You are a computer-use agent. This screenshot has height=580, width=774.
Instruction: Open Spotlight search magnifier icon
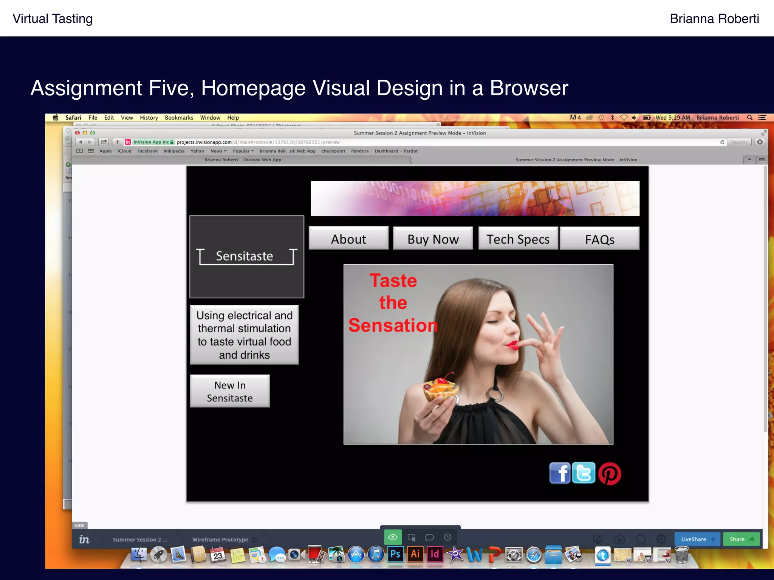(x=750, y=117)
